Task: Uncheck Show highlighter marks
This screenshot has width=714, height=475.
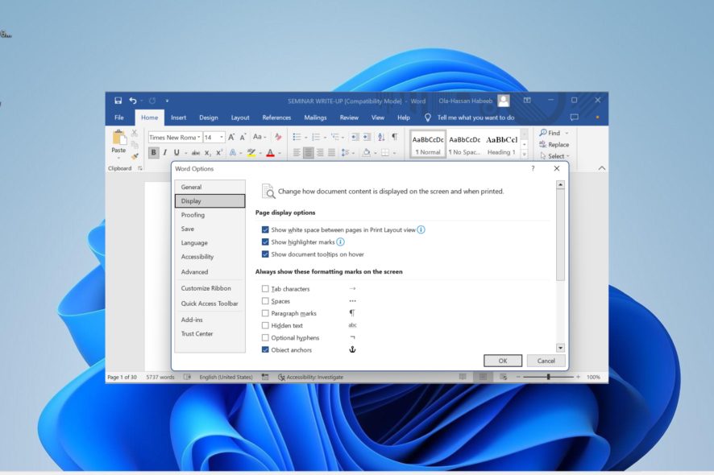Action: (265, 242)
